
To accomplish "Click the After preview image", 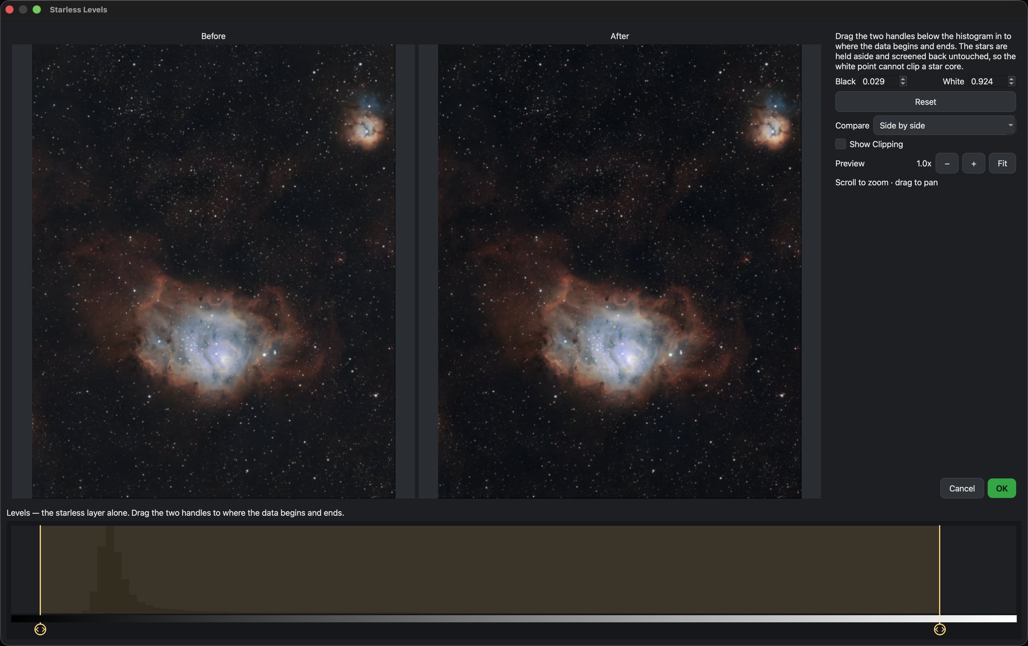I will tap(620, 271).
